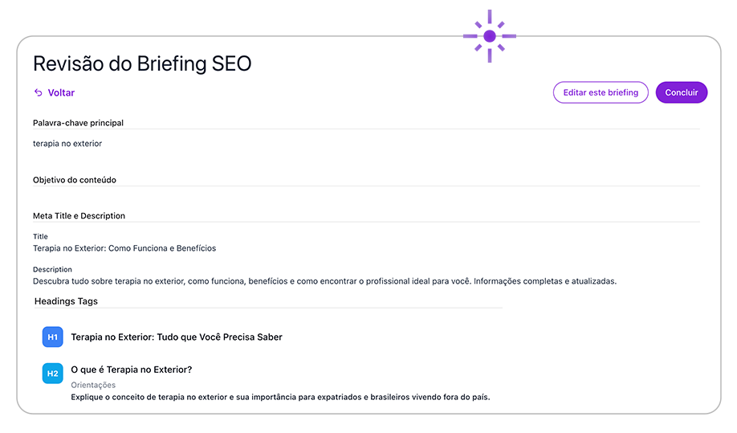The image size is (737, 433).
Task: Click the H2 heading badge
Action: click(x=52, y=373)
